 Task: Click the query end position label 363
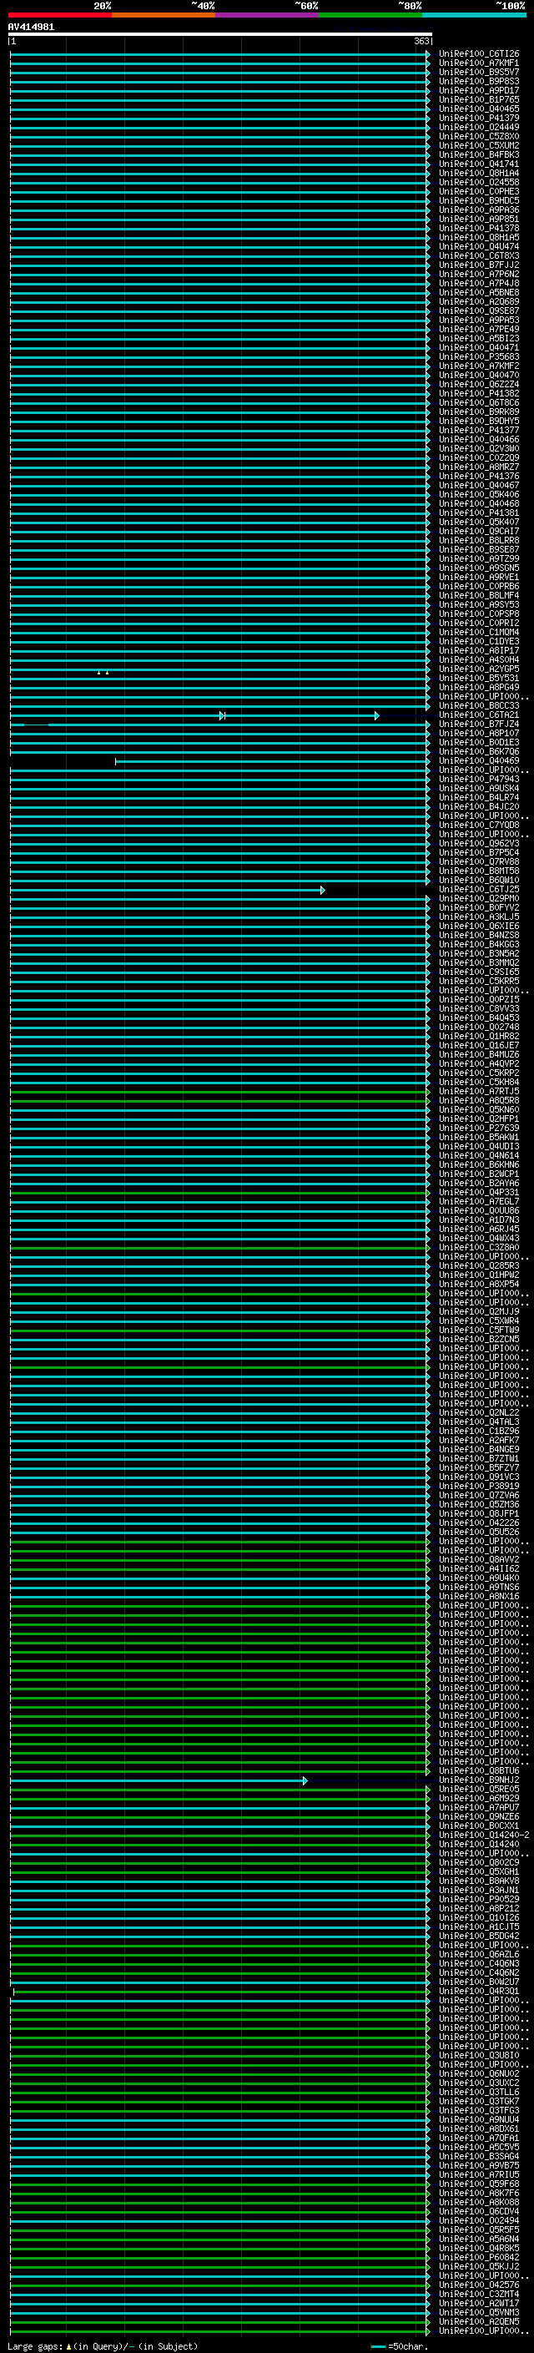point(421,41)
